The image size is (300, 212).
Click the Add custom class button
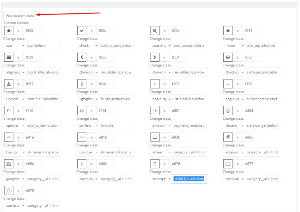[20, 16]
